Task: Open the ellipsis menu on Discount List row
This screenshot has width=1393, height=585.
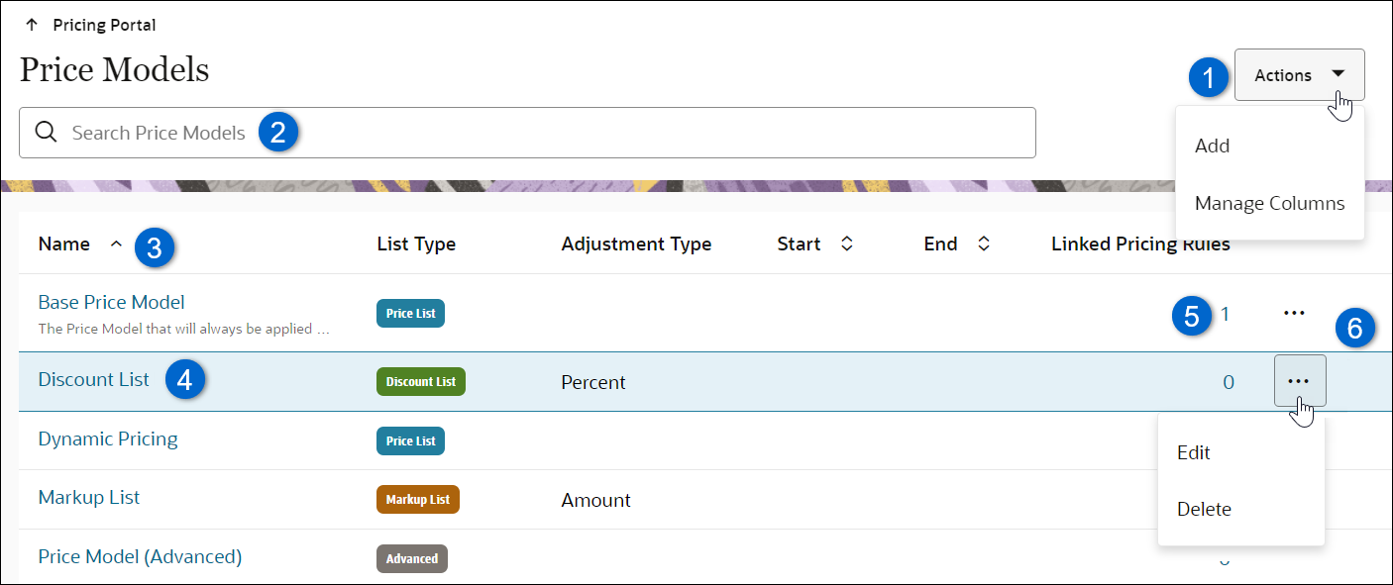Action: (1299, 380)
